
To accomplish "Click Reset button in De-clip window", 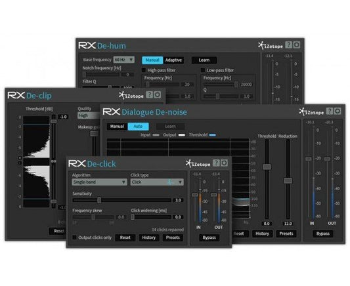I will (58, 231).
